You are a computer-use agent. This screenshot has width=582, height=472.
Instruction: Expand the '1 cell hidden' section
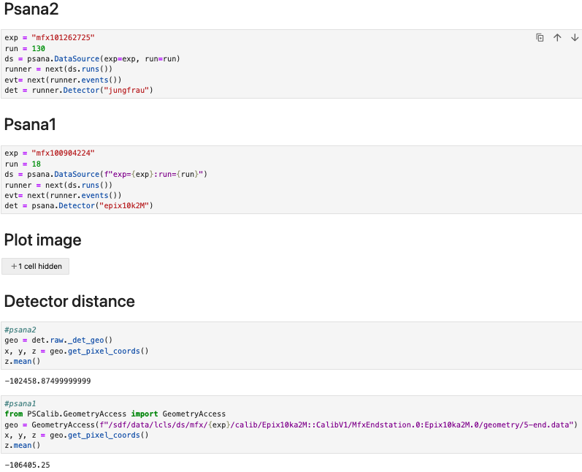click(x=36, y=266)
